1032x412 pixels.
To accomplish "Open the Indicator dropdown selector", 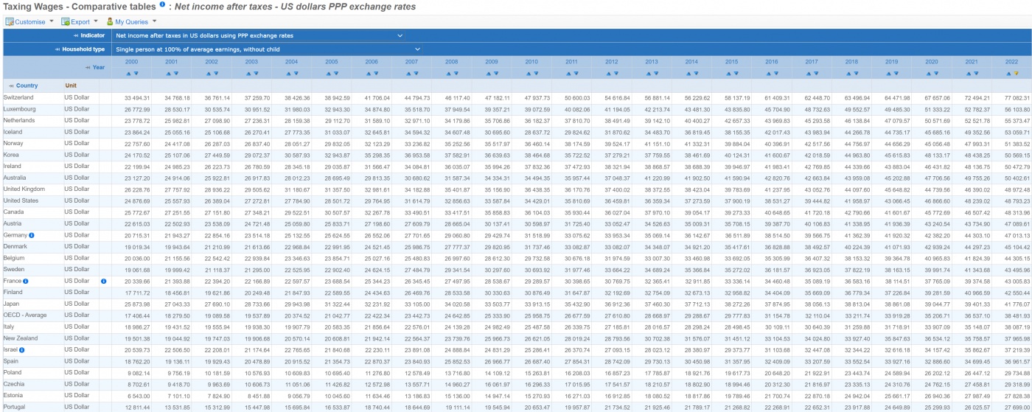I will [x=259, y=35].
